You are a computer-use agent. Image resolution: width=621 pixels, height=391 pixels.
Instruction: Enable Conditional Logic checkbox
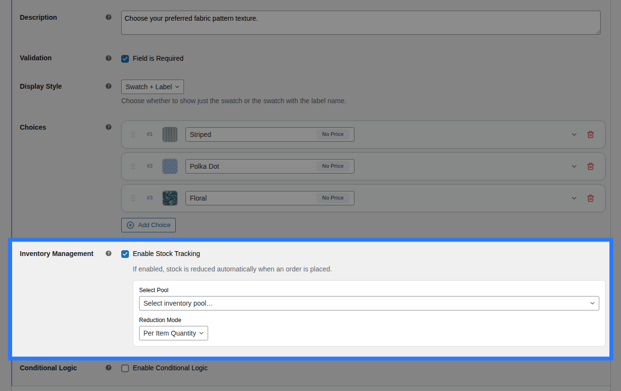125,368
